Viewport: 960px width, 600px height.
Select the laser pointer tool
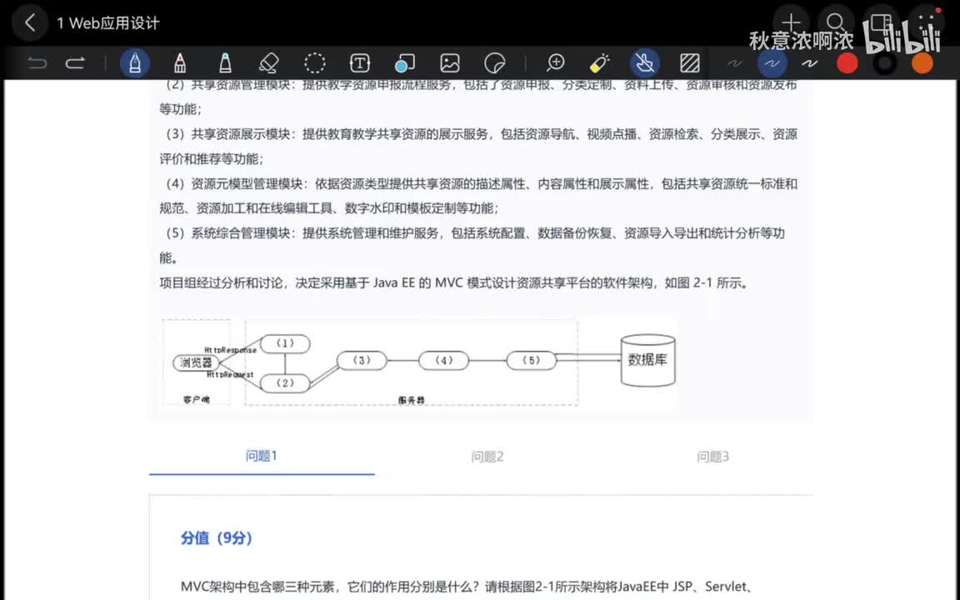[x=600, y=63]
